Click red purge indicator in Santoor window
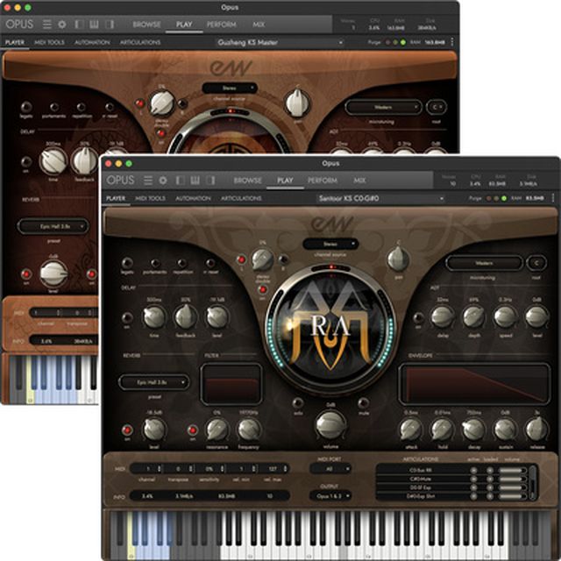Viewport: 561px width, 561px height. pos(488,198)
